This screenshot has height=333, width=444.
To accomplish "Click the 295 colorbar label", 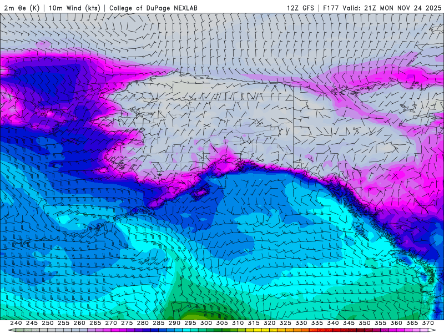I will click(190, 323).
